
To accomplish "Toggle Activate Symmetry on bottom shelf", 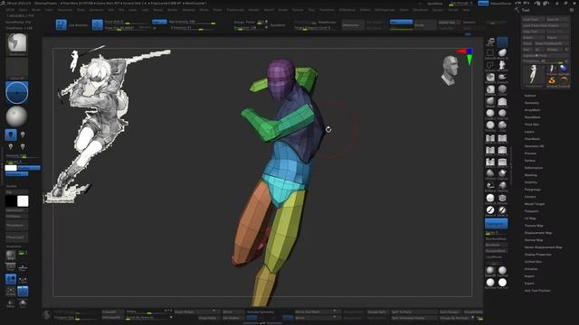I will click(x=261, y=311).
